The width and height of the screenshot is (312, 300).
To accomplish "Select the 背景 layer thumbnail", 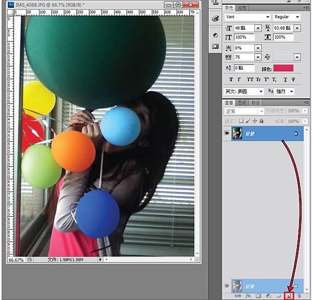I will (x=239, y=134).
